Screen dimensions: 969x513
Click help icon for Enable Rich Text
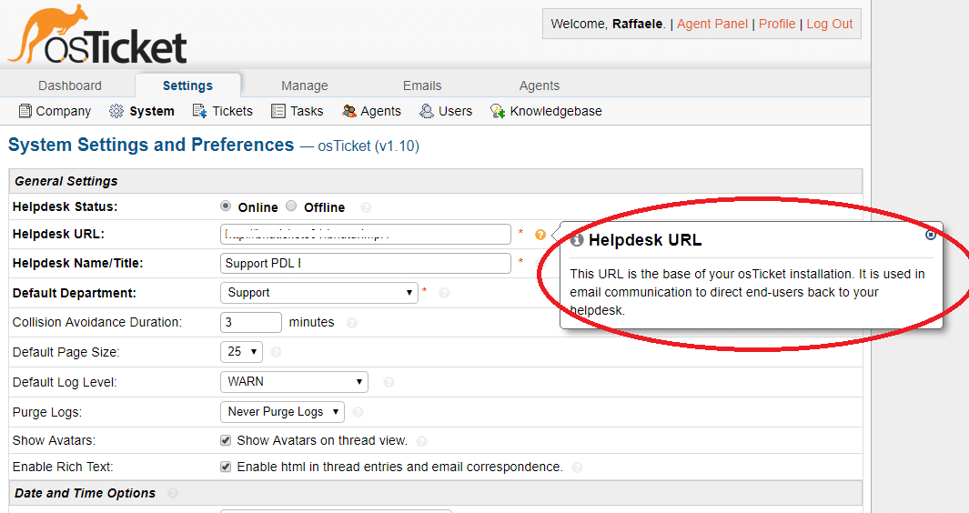tap(577, 468)
